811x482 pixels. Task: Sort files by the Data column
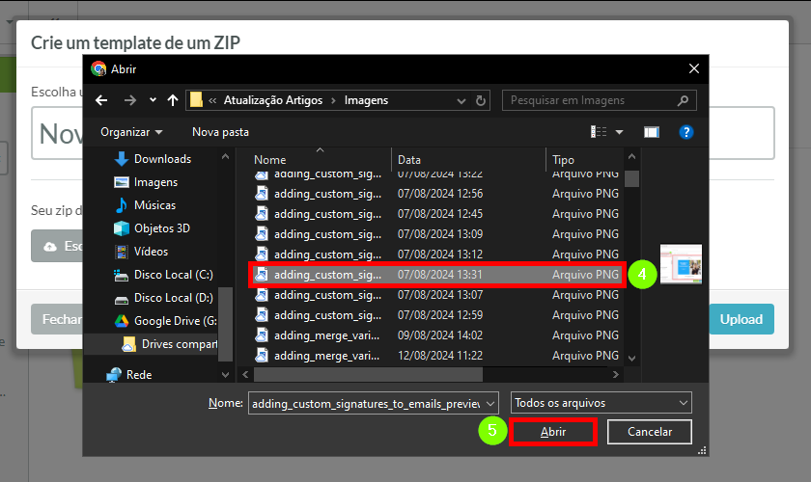click(409, 160)
